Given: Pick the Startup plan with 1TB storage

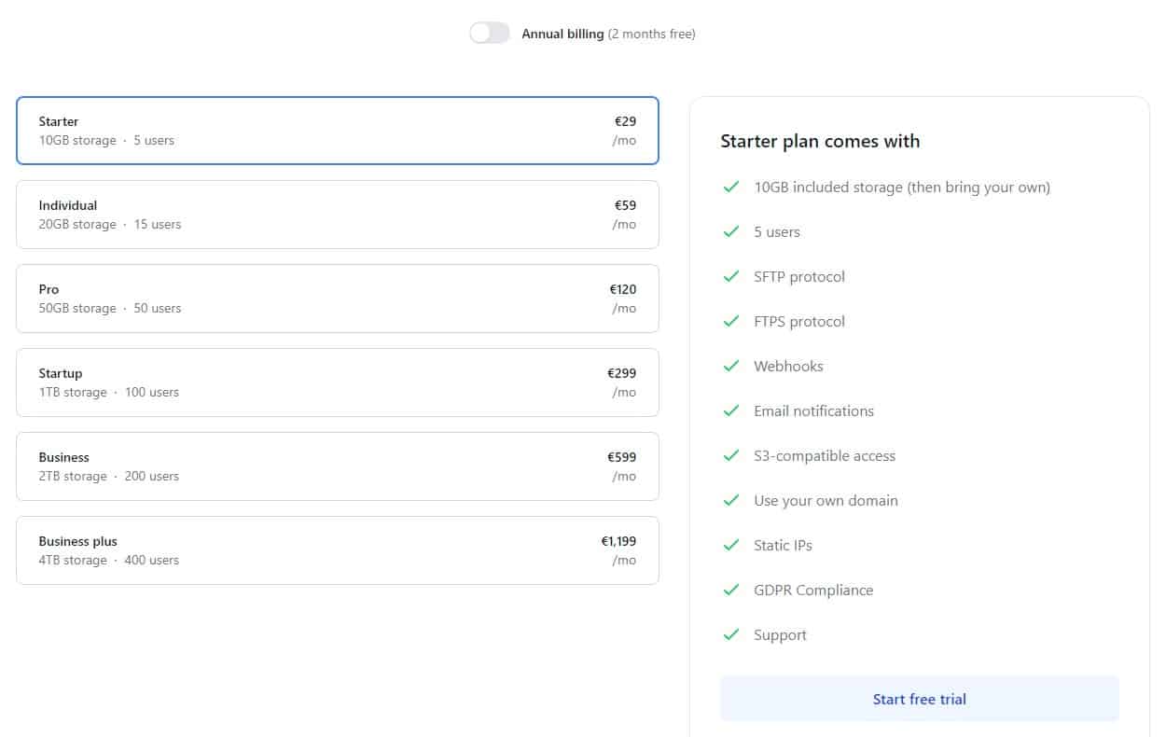Looking at the screenshot, I should [x=337, y=382].
